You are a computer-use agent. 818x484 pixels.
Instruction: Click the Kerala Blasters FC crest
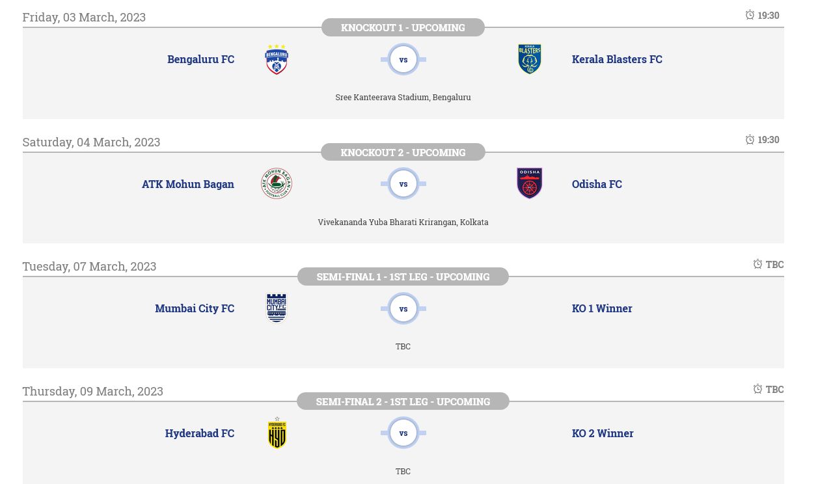(x=529, y=59)
